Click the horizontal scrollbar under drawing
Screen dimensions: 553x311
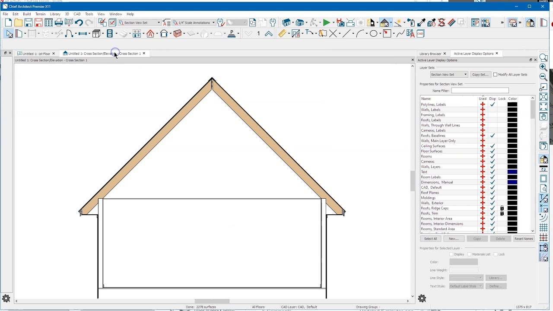212,301
